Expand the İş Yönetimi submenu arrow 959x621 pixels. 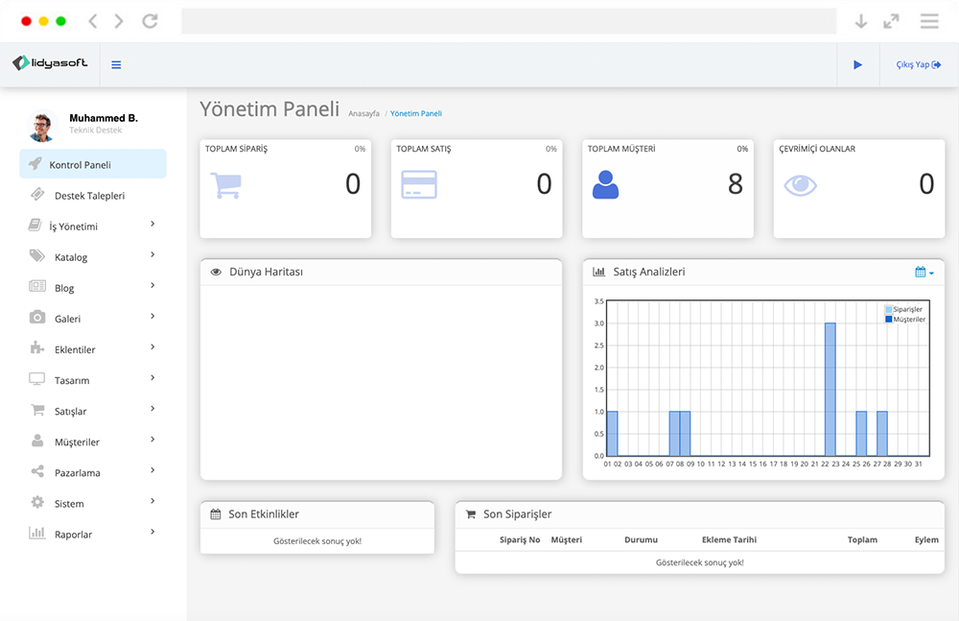point(152,225)
